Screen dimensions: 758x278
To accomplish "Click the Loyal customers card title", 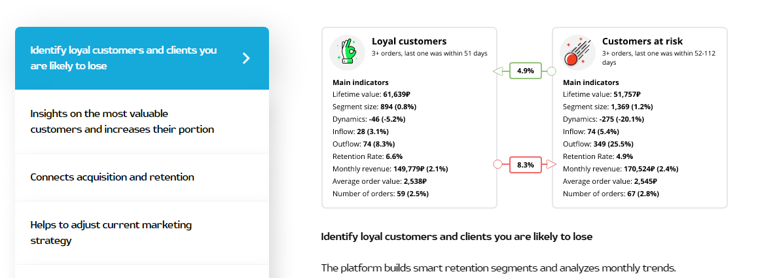I will coord(409,41).
